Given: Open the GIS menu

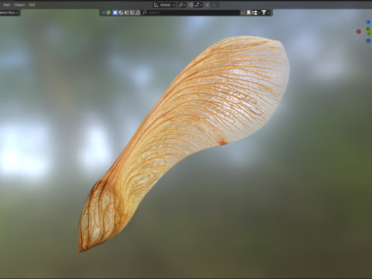Looking at the screenshot, I should [32, 5].
